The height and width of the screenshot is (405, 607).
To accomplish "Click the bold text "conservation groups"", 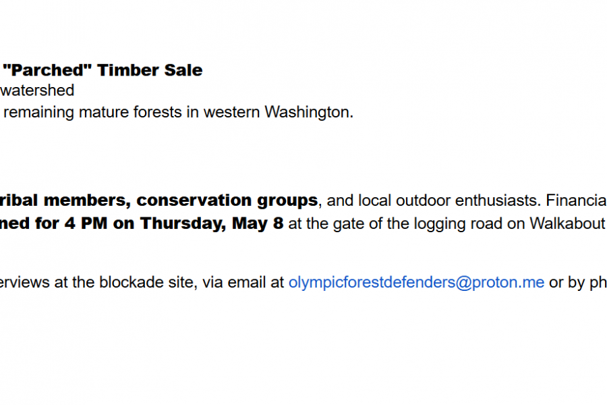I will tap(227, 200).
